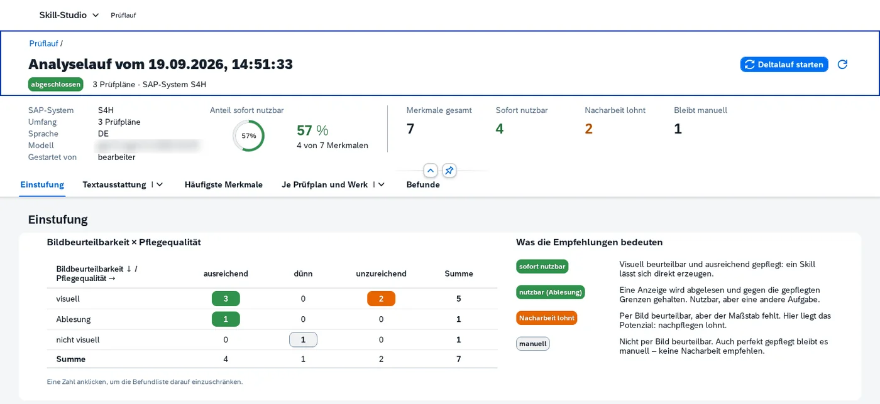The height and width of the screenshot is (404, 880).
Task: Click the Nacharbeit lohnt legend badge
Action: [547, 318]
